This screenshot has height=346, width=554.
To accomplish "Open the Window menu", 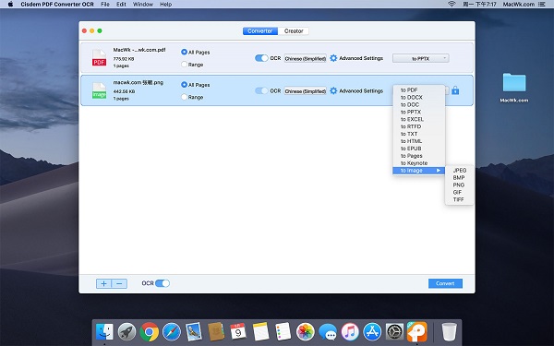I will [143, 5].
